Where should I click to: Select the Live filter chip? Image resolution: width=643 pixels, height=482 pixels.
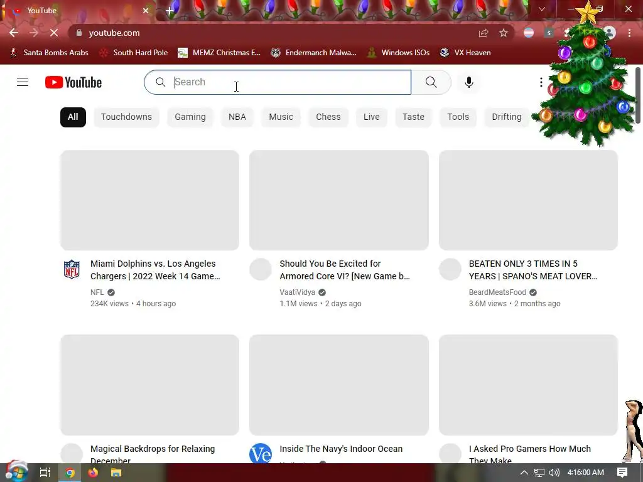click(x=372, y=117)
